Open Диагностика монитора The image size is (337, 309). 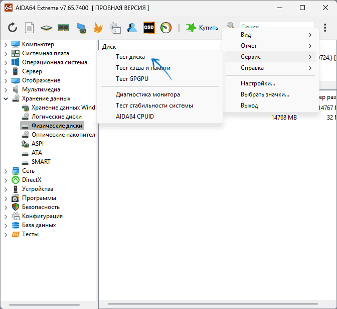pos(159,94)
